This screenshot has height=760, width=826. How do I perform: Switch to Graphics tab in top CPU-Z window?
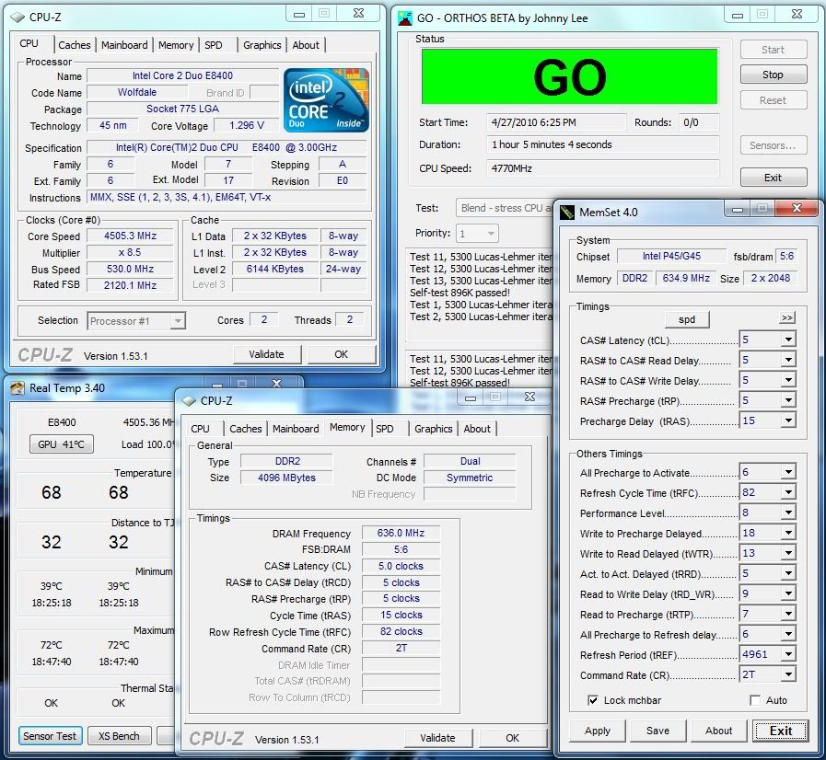click(x=262, y=45)
